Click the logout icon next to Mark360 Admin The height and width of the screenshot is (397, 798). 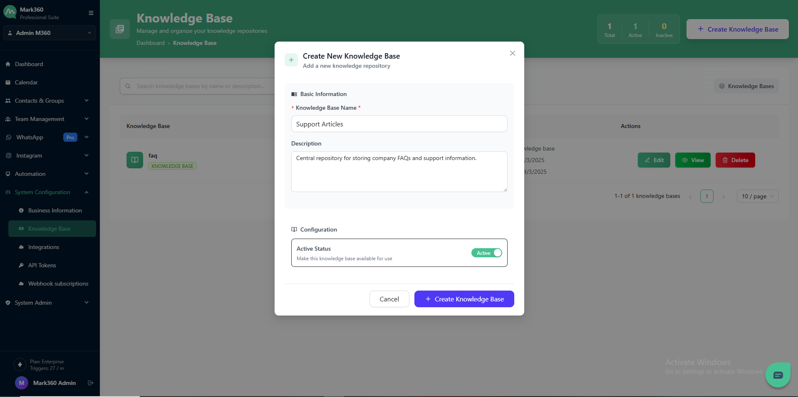(90, 383)
